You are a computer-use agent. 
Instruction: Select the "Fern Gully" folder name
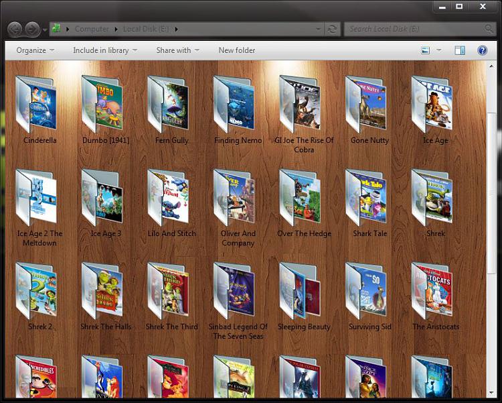(172, 140)
